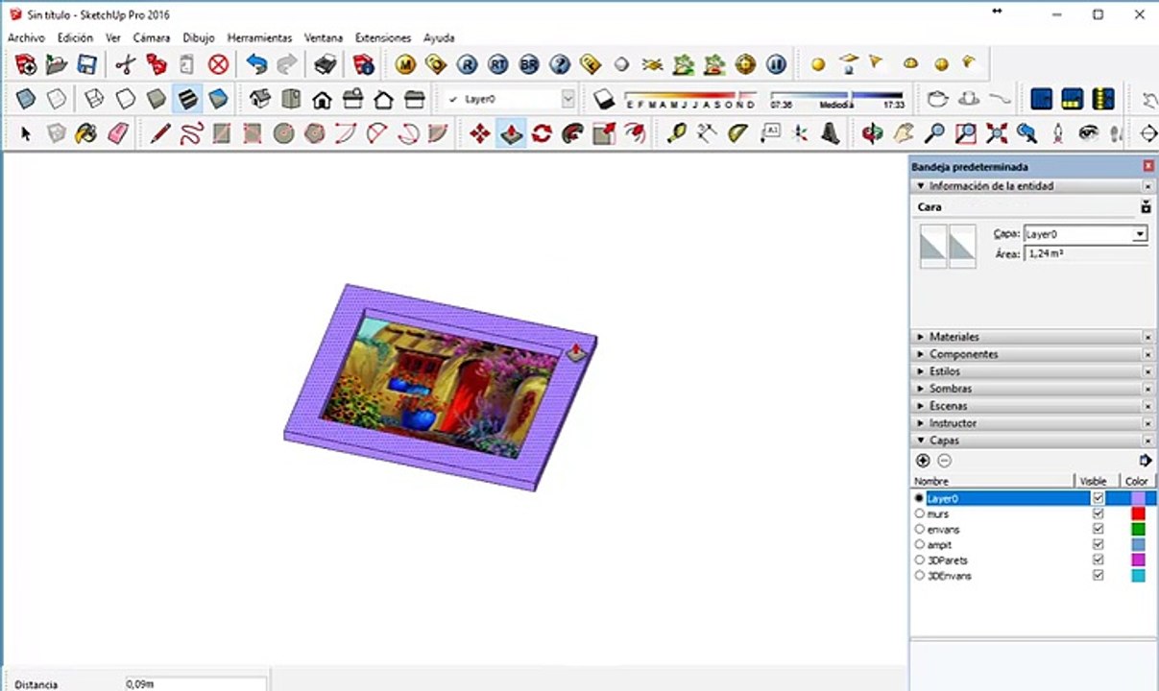The height and width of the screenshot is (691, 1159).
Task: Open the Archivo menu
Action: point(26,38)
